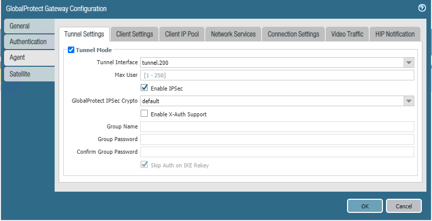Open the help icon in title bar
Screen dimensions: 432x221
coord(422,8)
